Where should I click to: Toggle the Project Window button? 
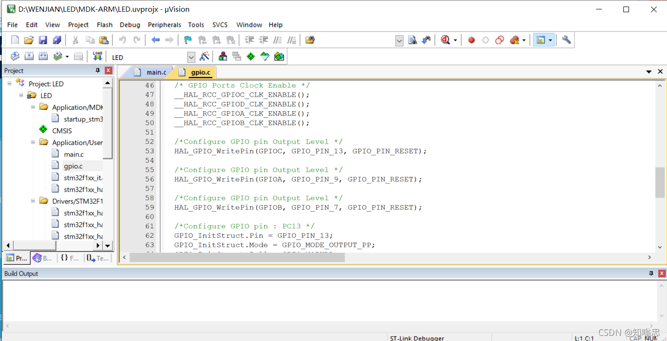click(541, 40)
